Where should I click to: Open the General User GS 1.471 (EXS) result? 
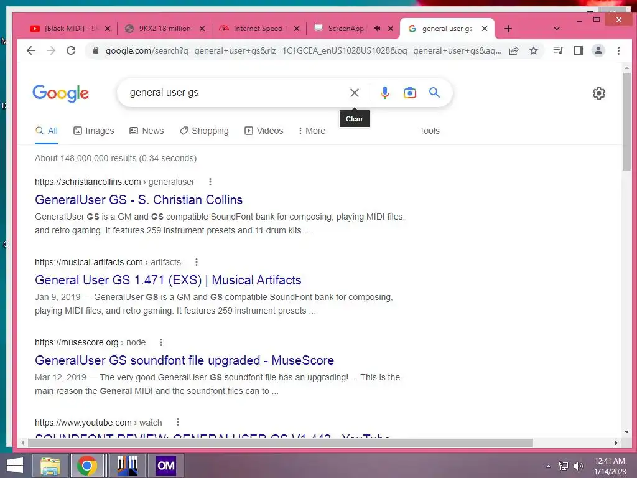point(168,280)
